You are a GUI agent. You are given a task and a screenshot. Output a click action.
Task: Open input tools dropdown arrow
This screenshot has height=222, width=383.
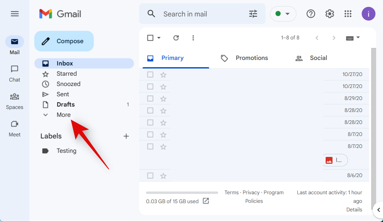click(358, 38)
